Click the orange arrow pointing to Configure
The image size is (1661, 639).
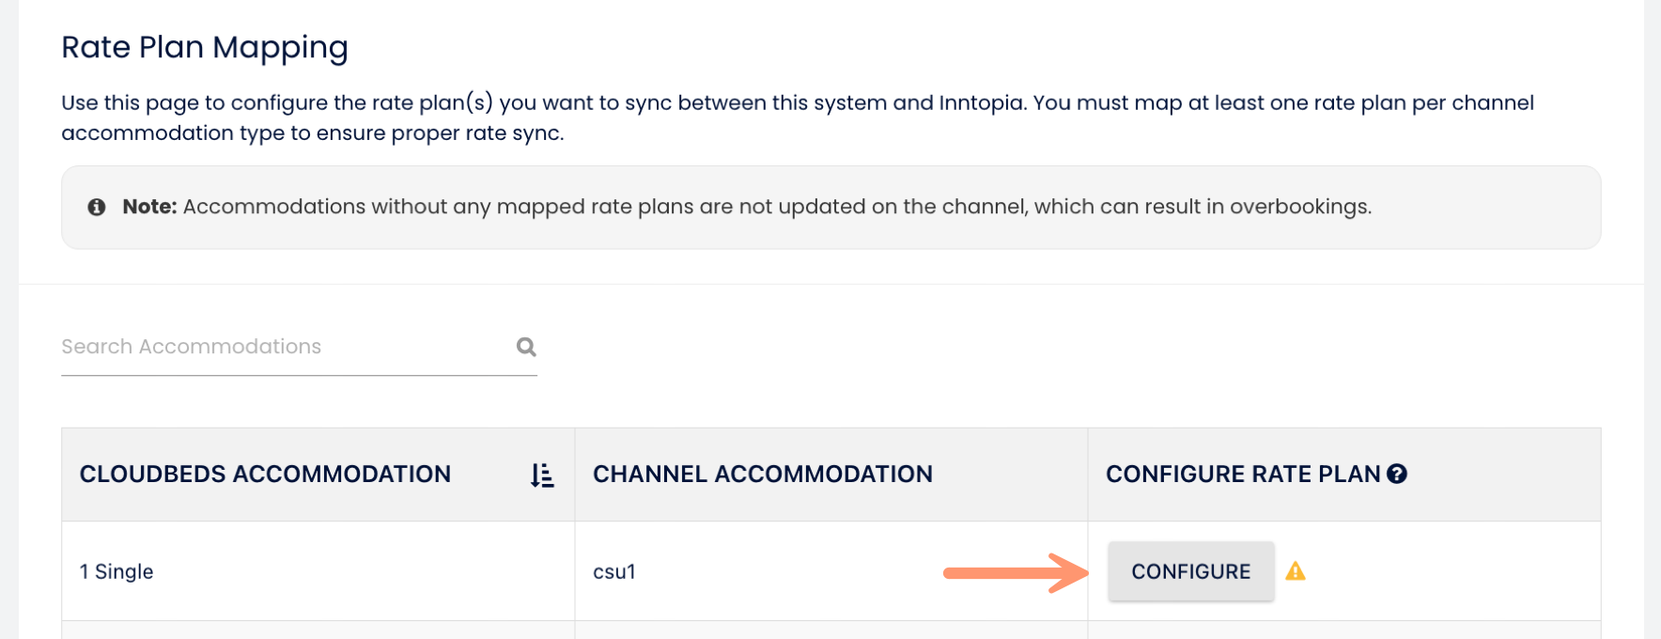pyautogui.click(x=1015, y=572)
